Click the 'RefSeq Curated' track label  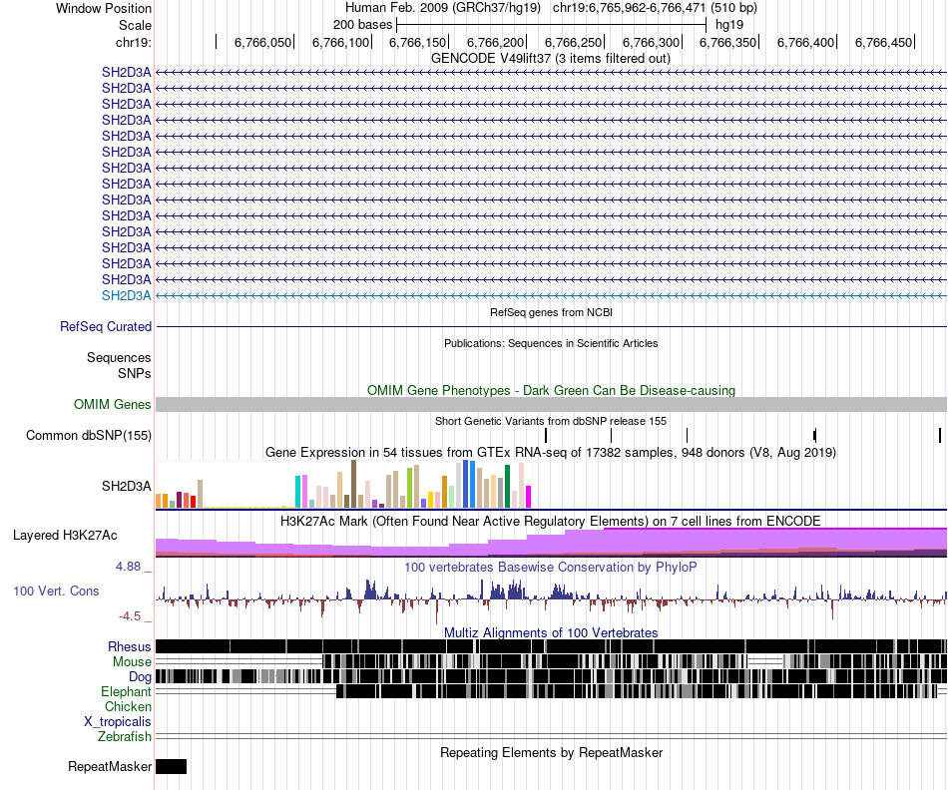point(106,326)
